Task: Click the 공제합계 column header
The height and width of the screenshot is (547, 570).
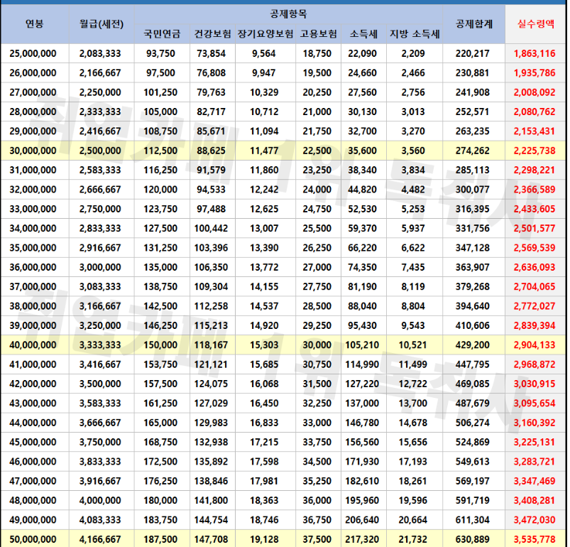Action: click(473, 24)
